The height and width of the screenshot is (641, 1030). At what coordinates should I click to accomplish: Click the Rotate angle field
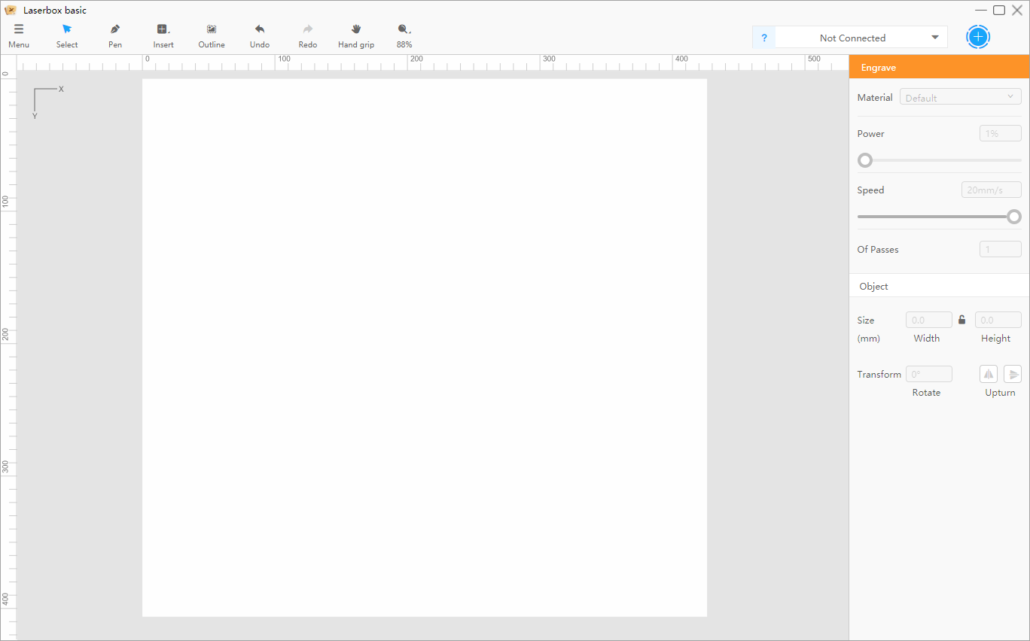click(929, 374)
